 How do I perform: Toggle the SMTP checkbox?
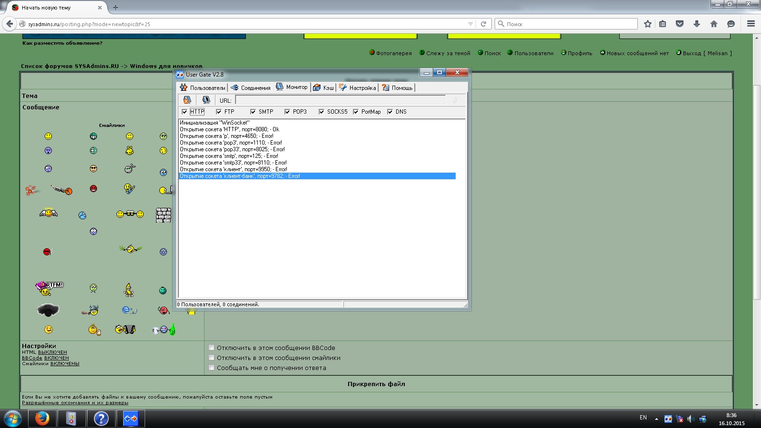click(253, 112)
